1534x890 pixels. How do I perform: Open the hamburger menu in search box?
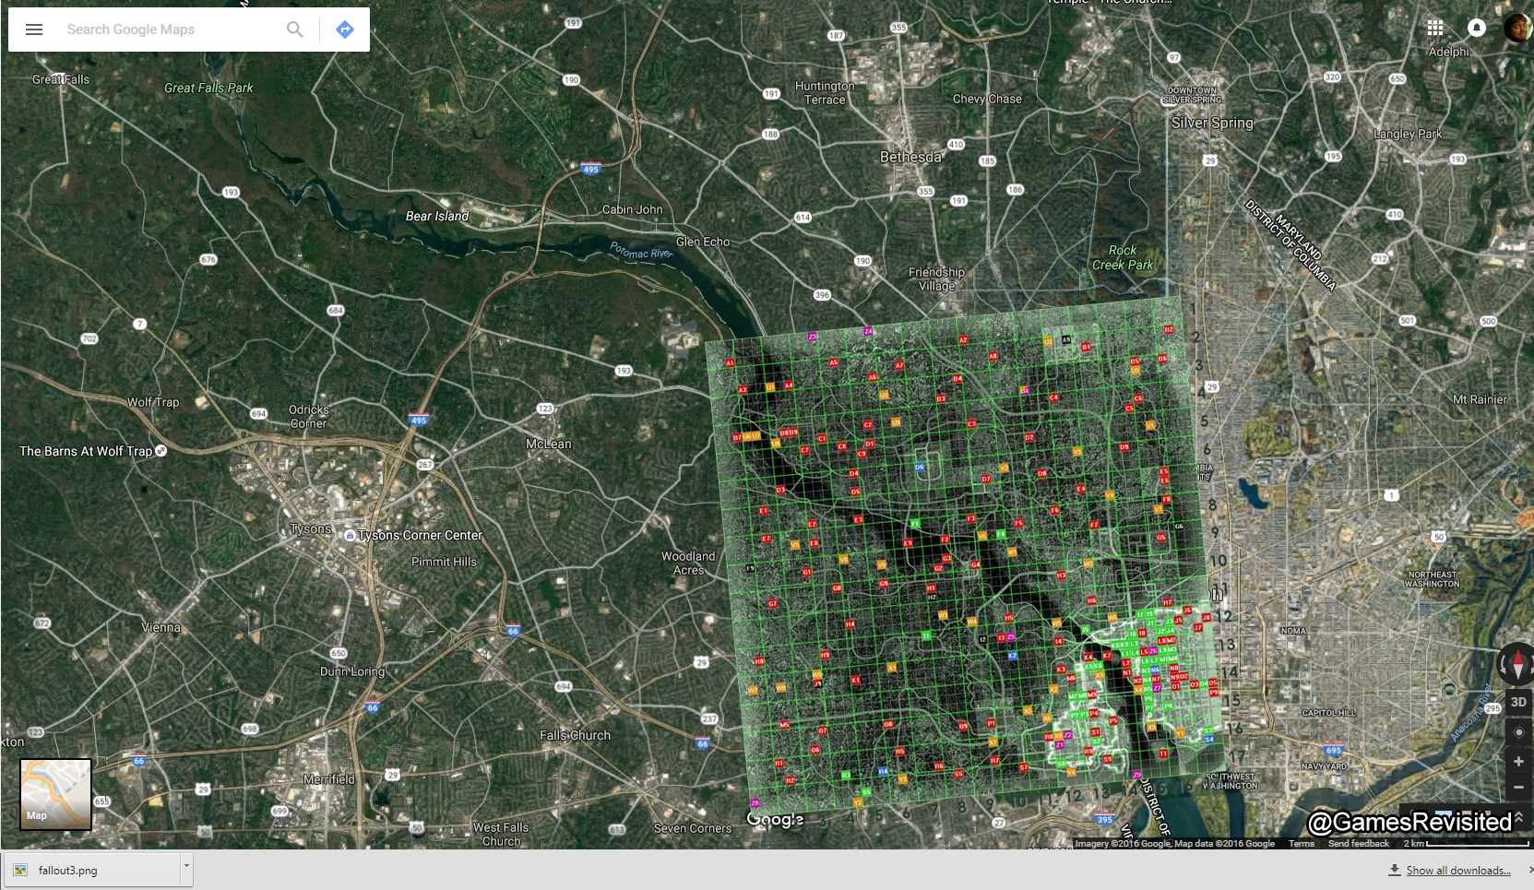point(34,30)
